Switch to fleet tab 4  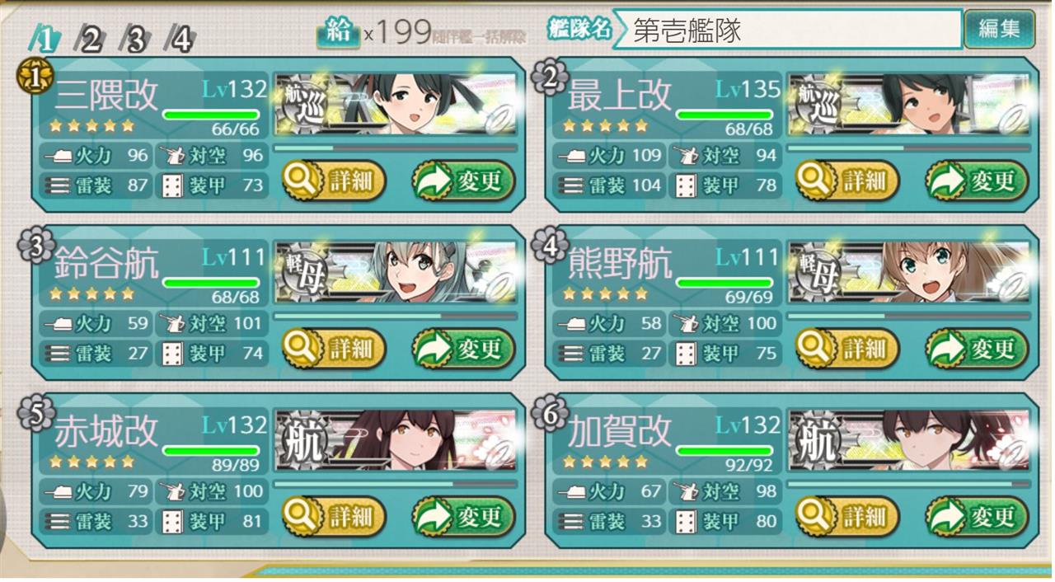pos(180,40)
